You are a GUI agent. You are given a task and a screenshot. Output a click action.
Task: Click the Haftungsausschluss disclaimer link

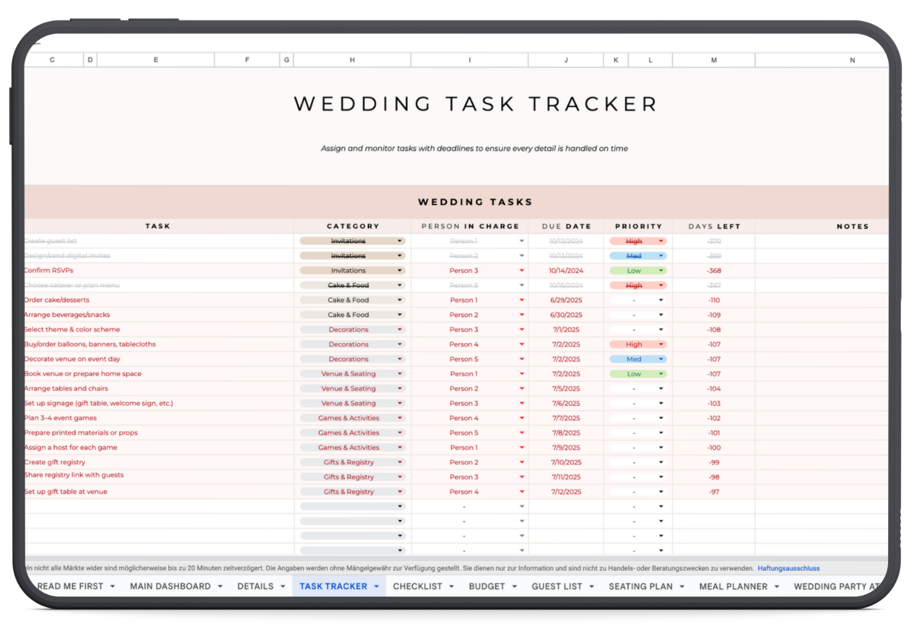pyautogui.click(x=788, y=569)
